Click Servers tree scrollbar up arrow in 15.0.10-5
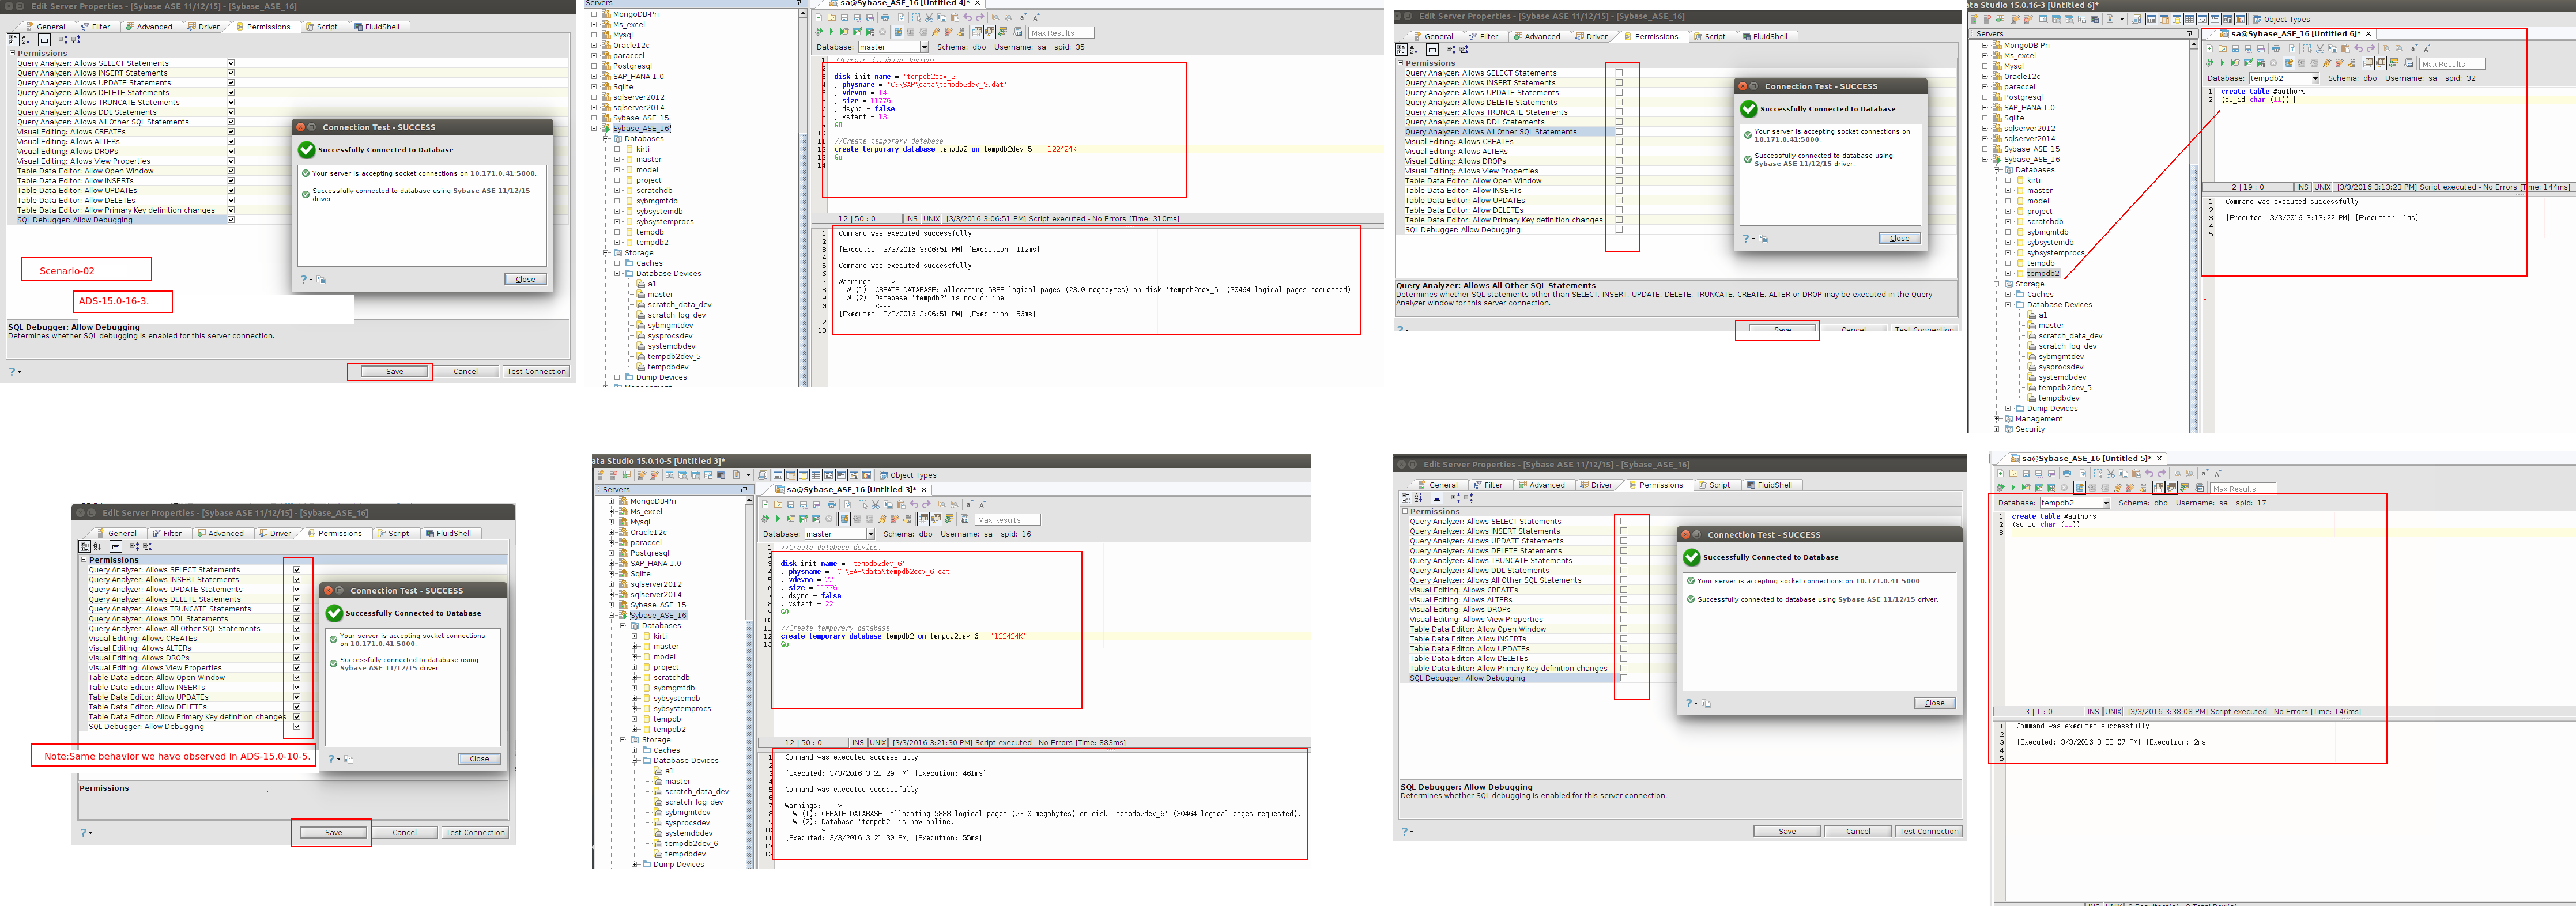Screen dimensions: 2576x906 749,500
